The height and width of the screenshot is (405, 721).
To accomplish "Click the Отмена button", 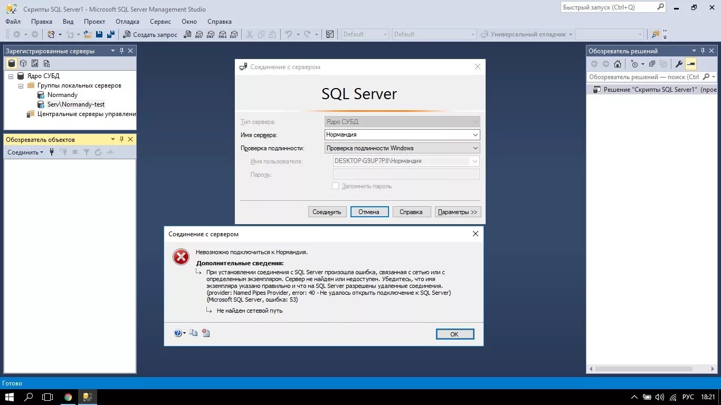I will [369, 212].
